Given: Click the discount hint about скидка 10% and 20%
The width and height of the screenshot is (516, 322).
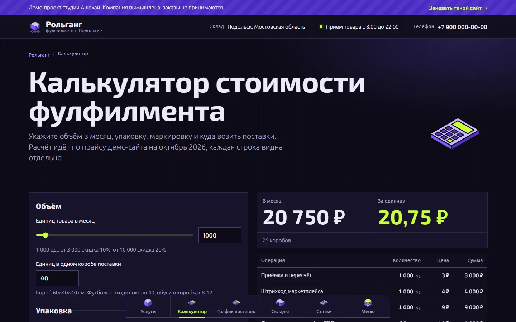Looking at the screenshot, I should [x=101, y=250].
